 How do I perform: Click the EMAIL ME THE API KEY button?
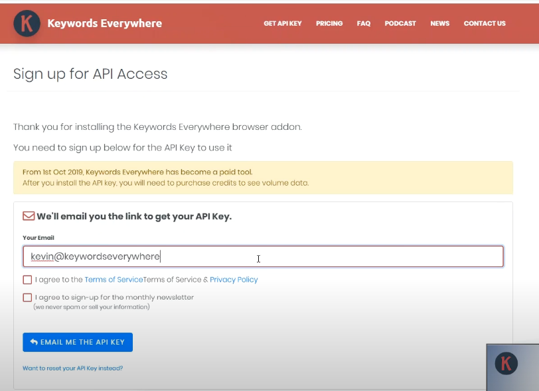tap(78, 342)
